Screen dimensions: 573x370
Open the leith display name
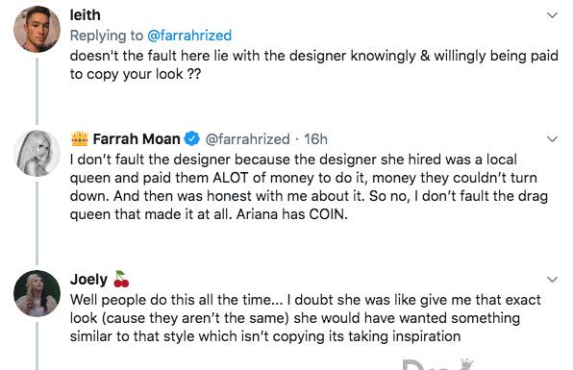[x=85, y=15]
